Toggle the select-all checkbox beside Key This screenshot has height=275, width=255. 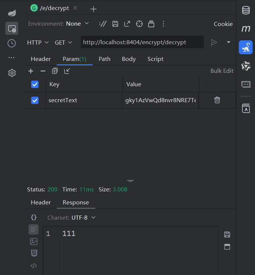click(35, 84)
